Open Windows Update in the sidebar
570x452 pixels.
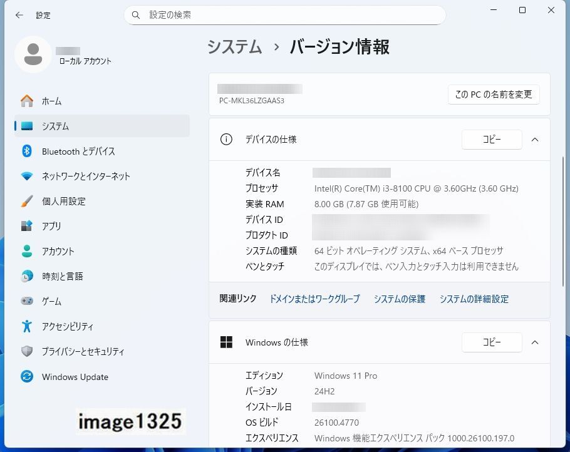101,377
